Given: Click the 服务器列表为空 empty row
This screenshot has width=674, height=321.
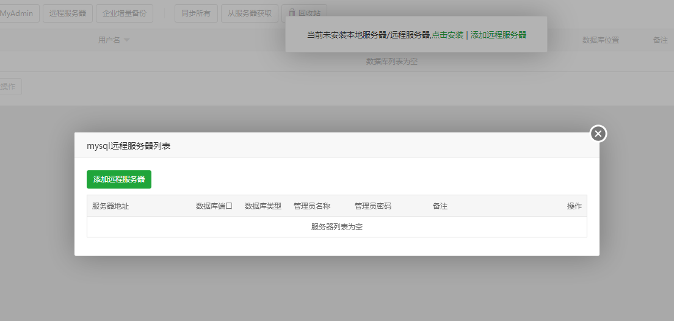Looking at the screenshot, I should (337, 226).
